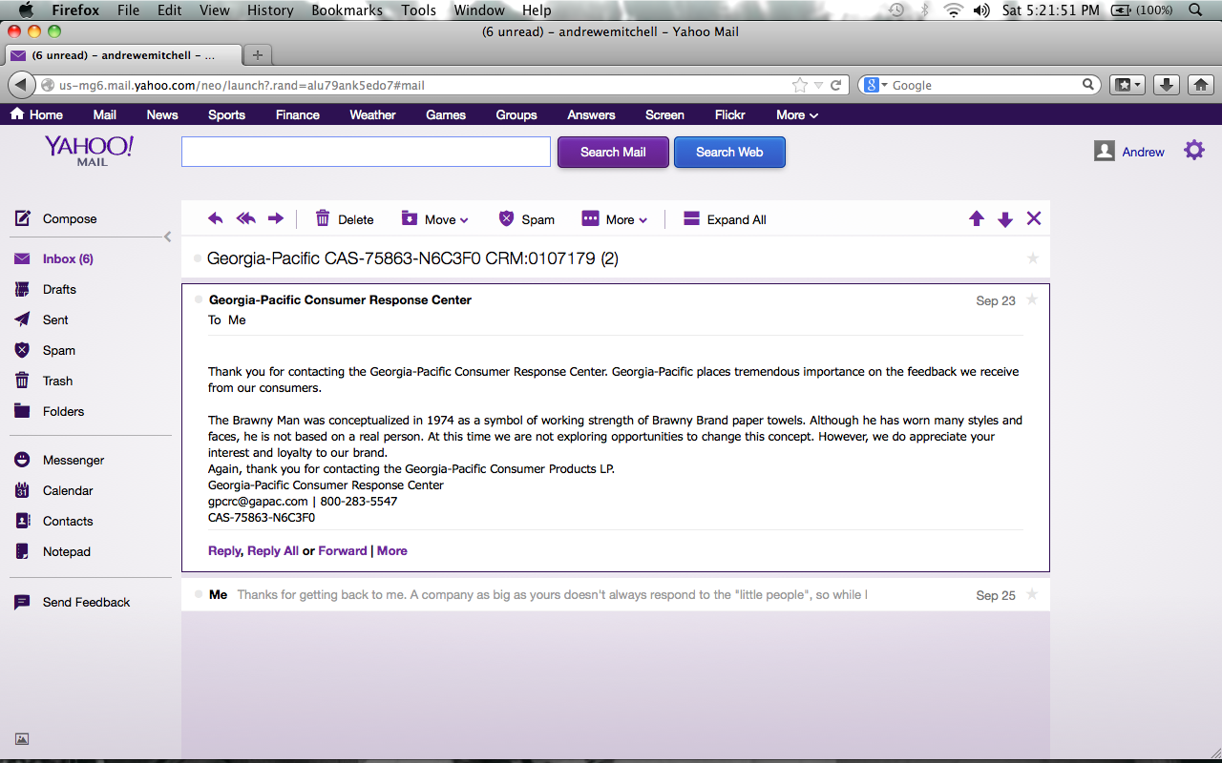This screenshot has height=763, width=1222.
Task: Click the mail search input field
Action: tap(366, 152)
